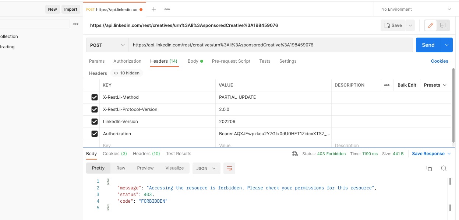Image resolution: width=459 pixels, height=220 pixels.
Task: Click the line-wrap formatting icon
Action: pyautogui.click(x=229, y=168)
